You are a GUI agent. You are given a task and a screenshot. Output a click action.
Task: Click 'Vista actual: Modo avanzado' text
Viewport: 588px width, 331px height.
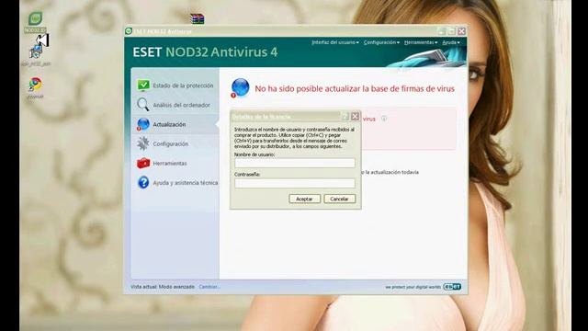tap(163, 287)
